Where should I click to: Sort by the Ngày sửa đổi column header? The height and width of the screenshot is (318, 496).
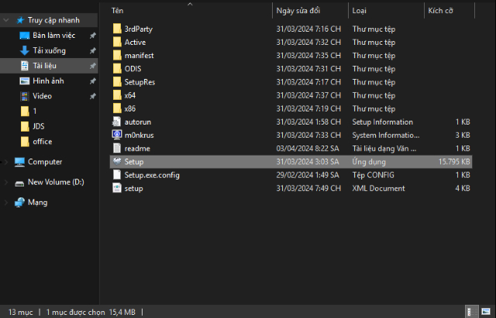tap(297, 12)
